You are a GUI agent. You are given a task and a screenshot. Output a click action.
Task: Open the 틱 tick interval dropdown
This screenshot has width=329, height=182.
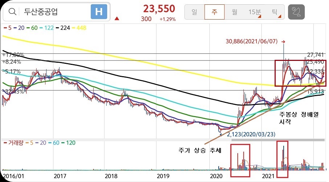coord(275,12)
